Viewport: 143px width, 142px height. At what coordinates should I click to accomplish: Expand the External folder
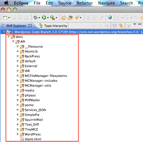[x=18, y=66]
